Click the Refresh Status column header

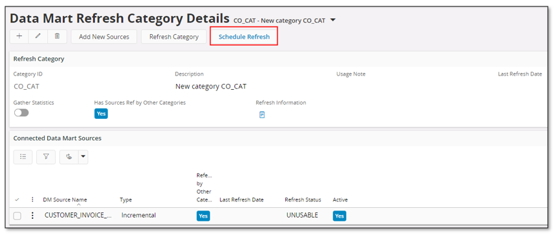[x=303, y=200]
